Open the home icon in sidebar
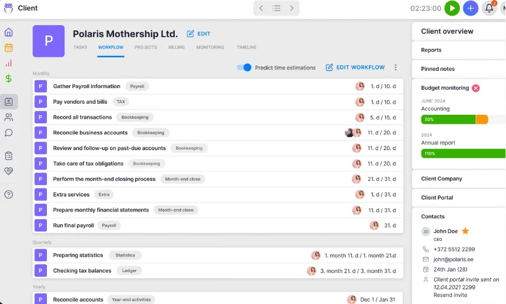 [x=9, y=32]
